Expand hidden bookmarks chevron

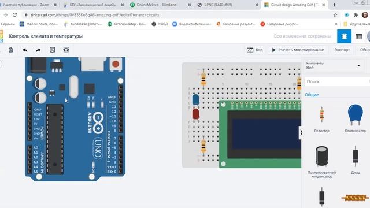(x=336, y=24)
